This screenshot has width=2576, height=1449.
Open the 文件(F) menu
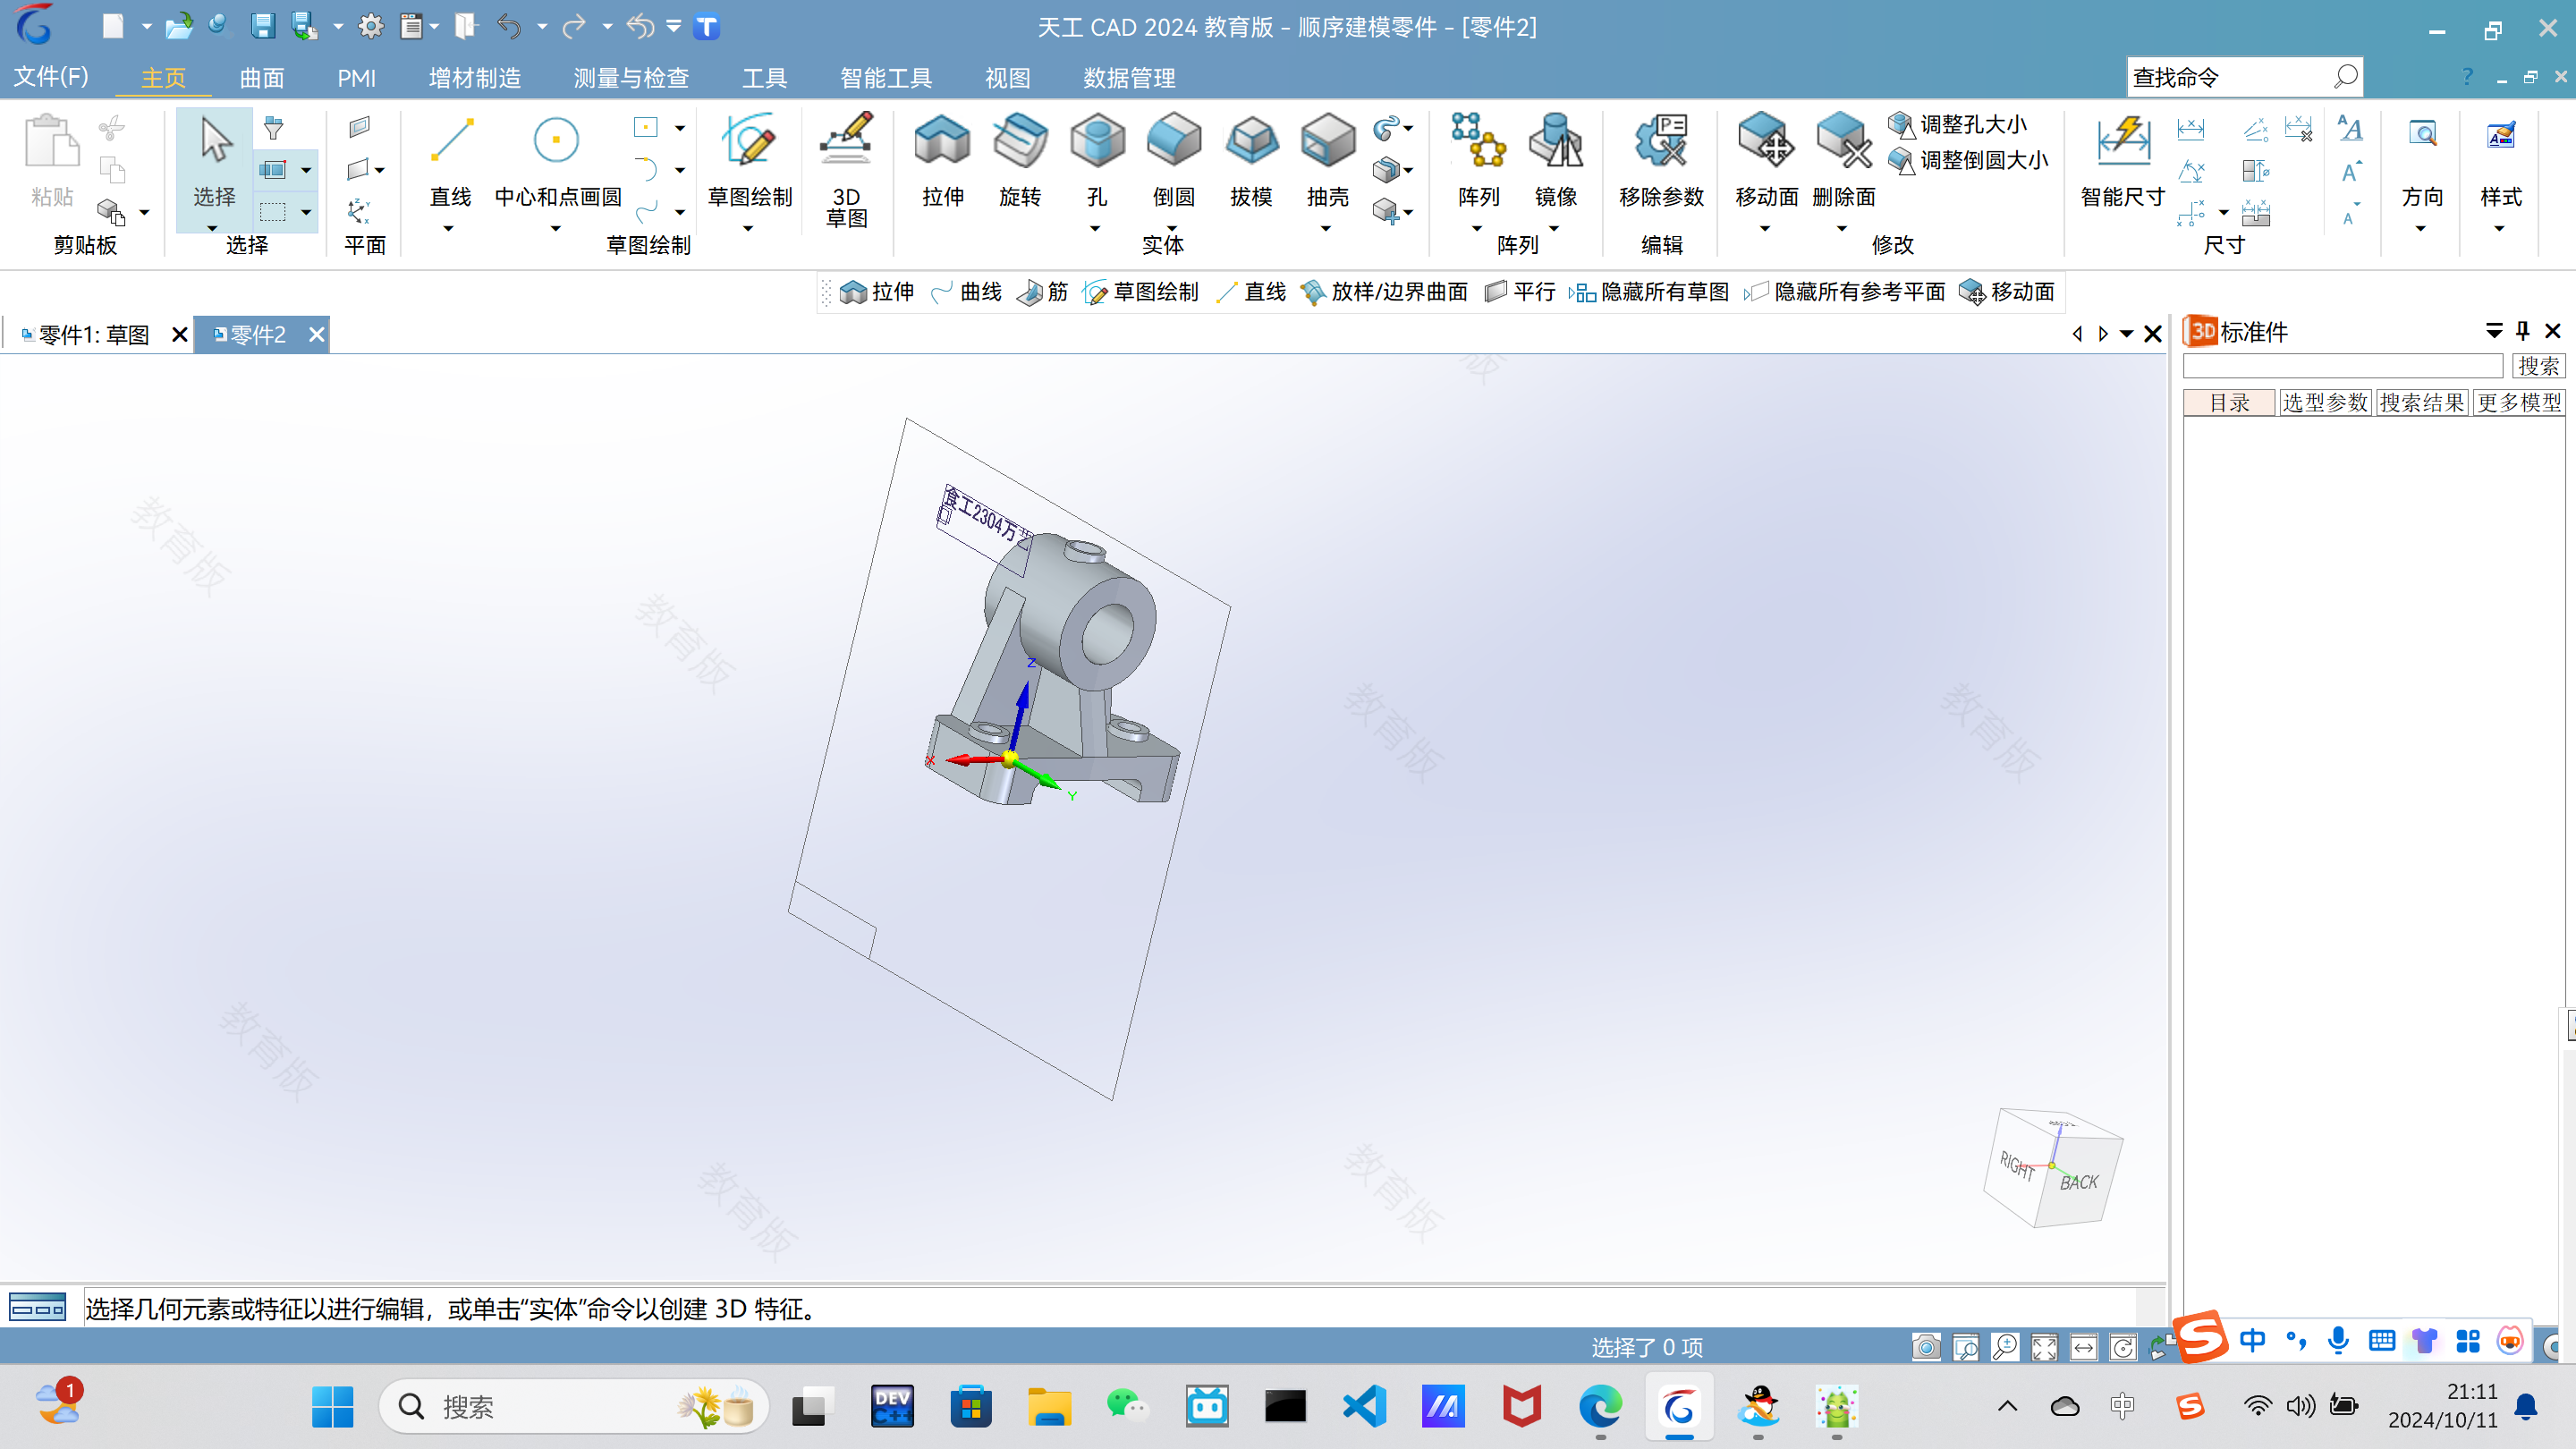[x=51, y=77]
